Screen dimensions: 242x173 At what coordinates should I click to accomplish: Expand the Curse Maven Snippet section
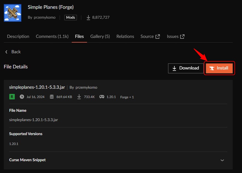click(118, 160)
